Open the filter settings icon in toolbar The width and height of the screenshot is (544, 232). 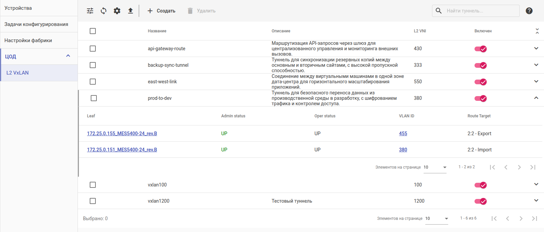(x=90, y=11)
